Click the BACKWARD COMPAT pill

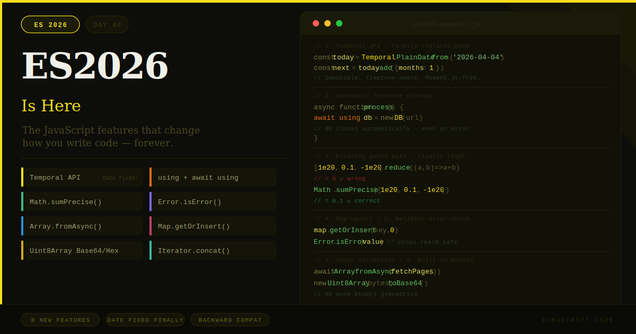[x=229, y=320]
